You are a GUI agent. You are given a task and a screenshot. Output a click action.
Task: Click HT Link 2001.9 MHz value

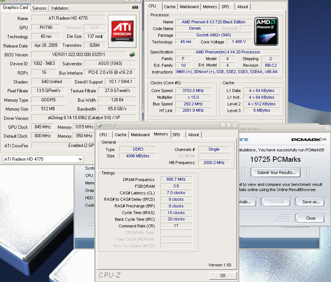[193, 110]
